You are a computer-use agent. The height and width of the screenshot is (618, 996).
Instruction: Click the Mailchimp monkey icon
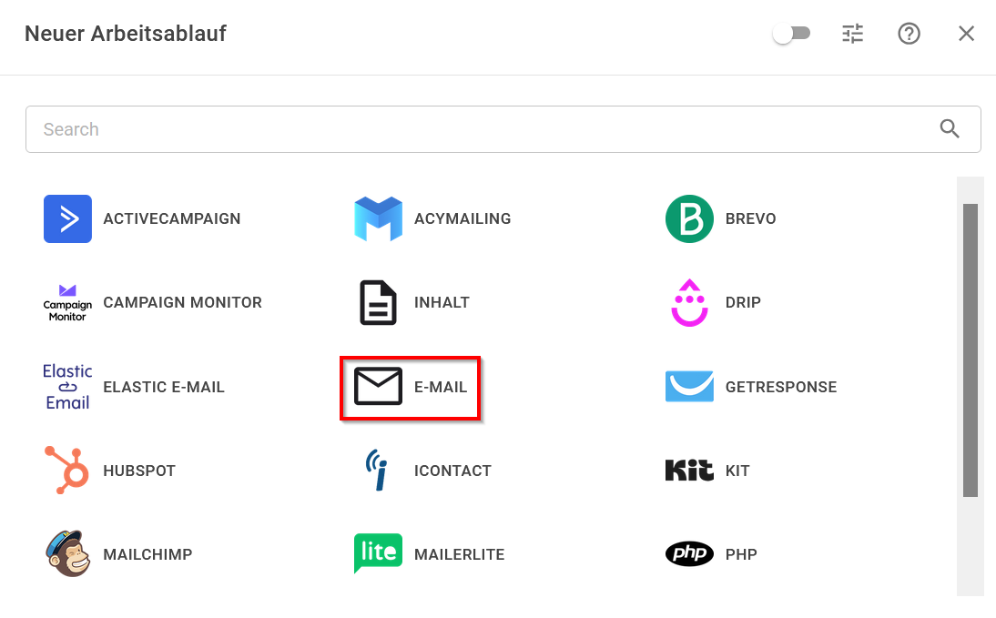point(67,554)
